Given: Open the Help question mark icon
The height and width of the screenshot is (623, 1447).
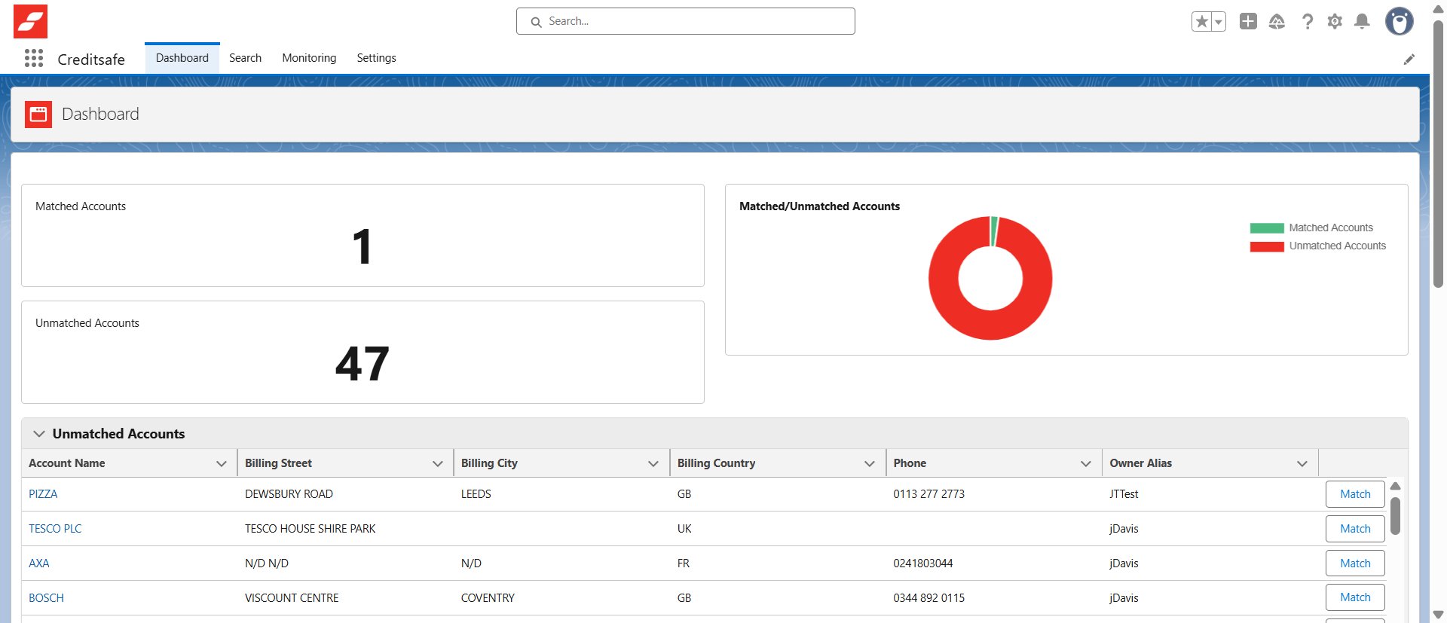Looking at the screenshot, I should (x=1308, y=21).
